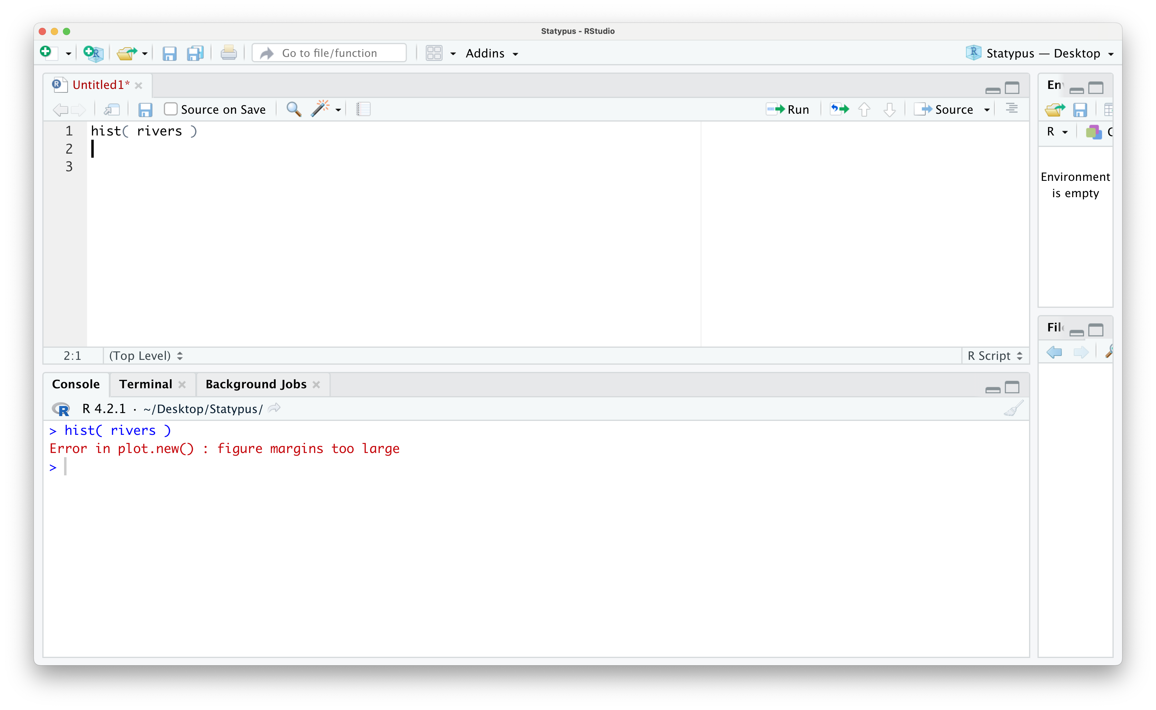Click the code tools magic wand icon

(x=320, y=109)
